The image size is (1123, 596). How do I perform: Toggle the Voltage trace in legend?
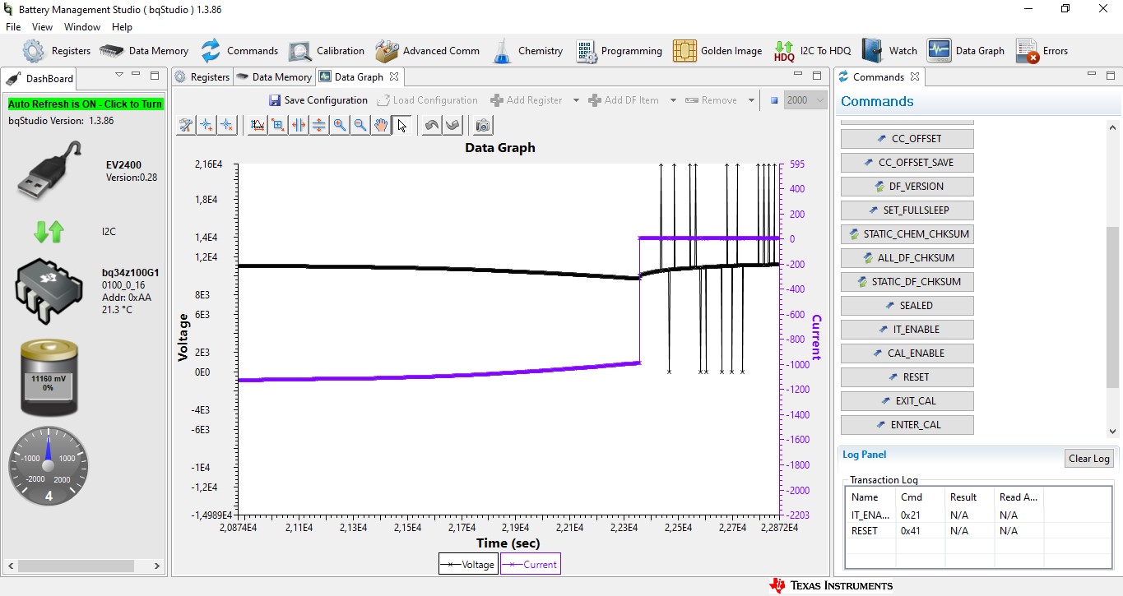468,564
